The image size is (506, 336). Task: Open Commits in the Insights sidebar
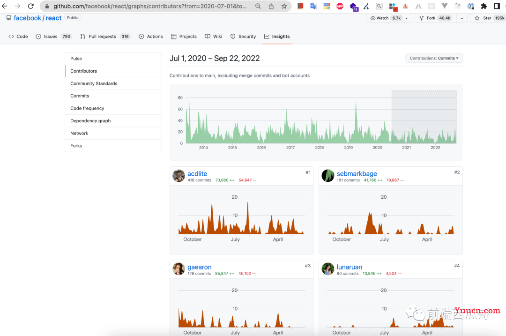click(x=113, y=96)
